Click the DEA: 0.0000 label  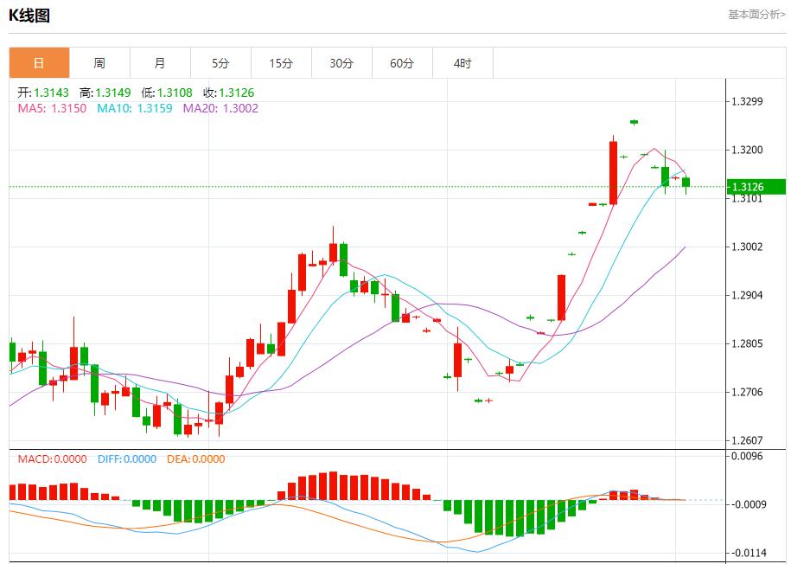(195, 459)
